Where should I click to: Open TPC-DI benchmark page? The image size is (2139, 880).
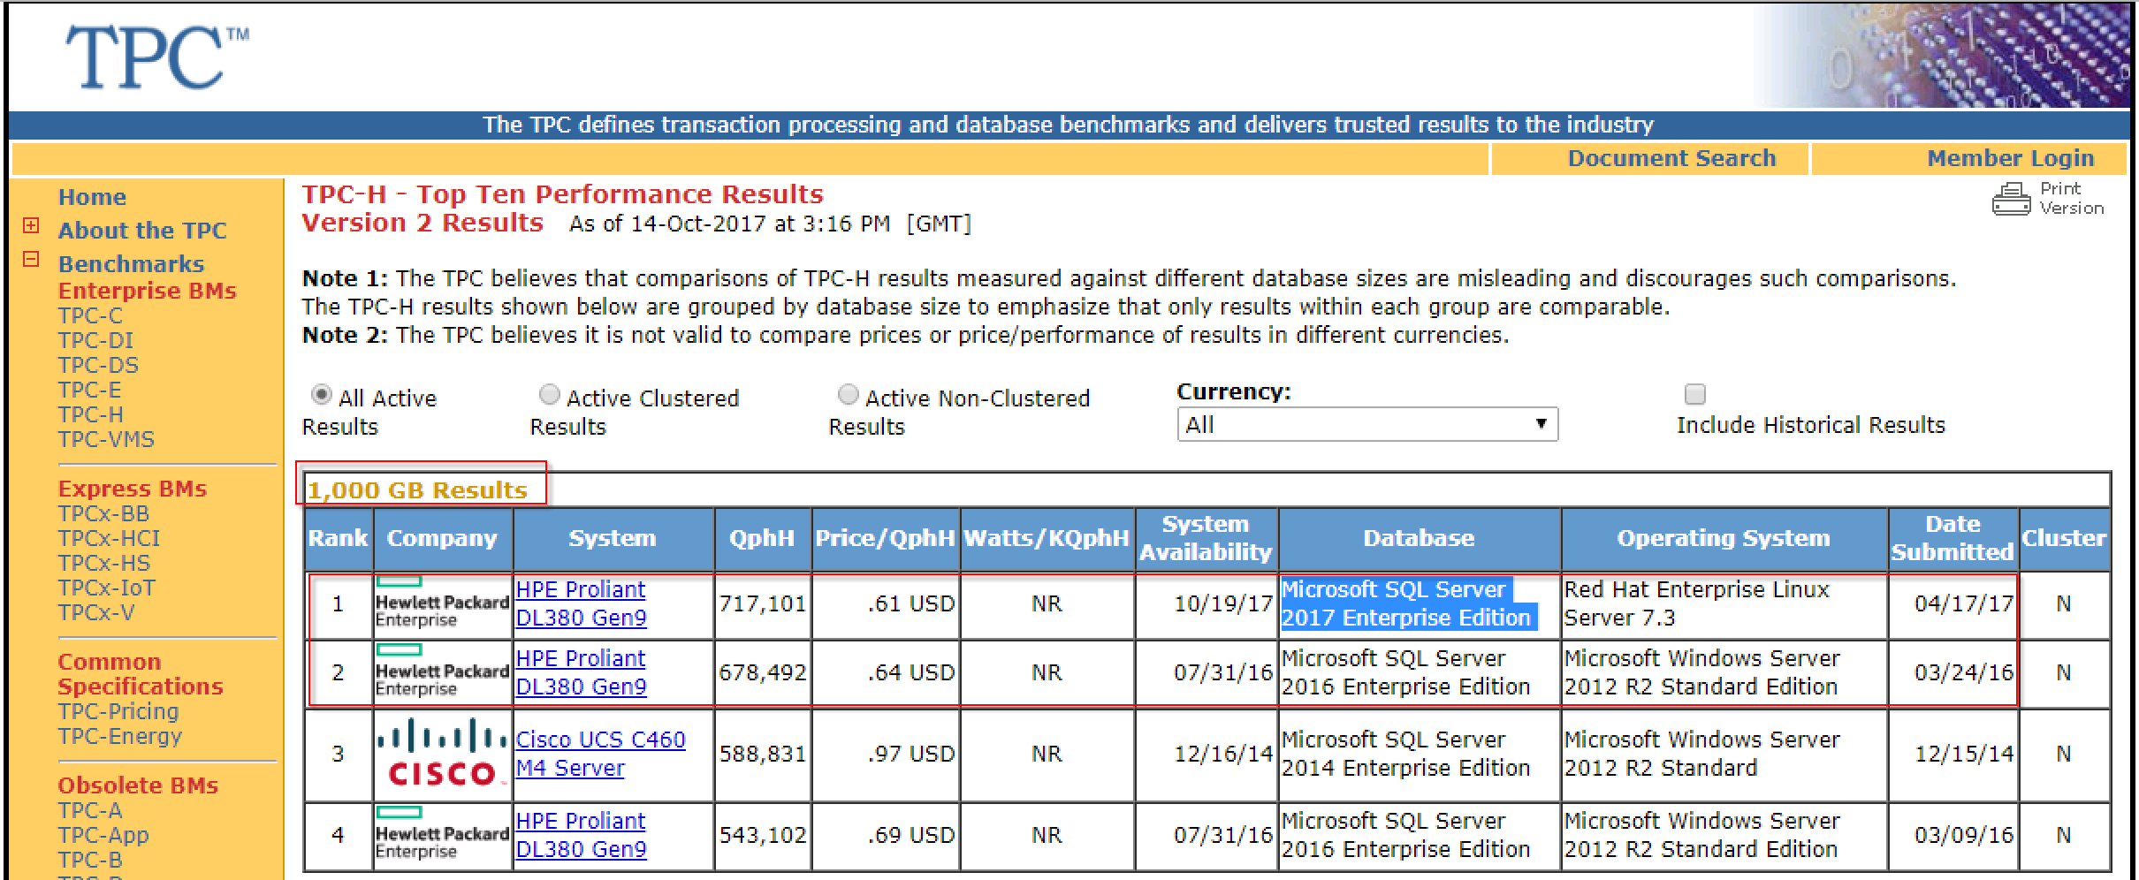[x=95, y=341]
